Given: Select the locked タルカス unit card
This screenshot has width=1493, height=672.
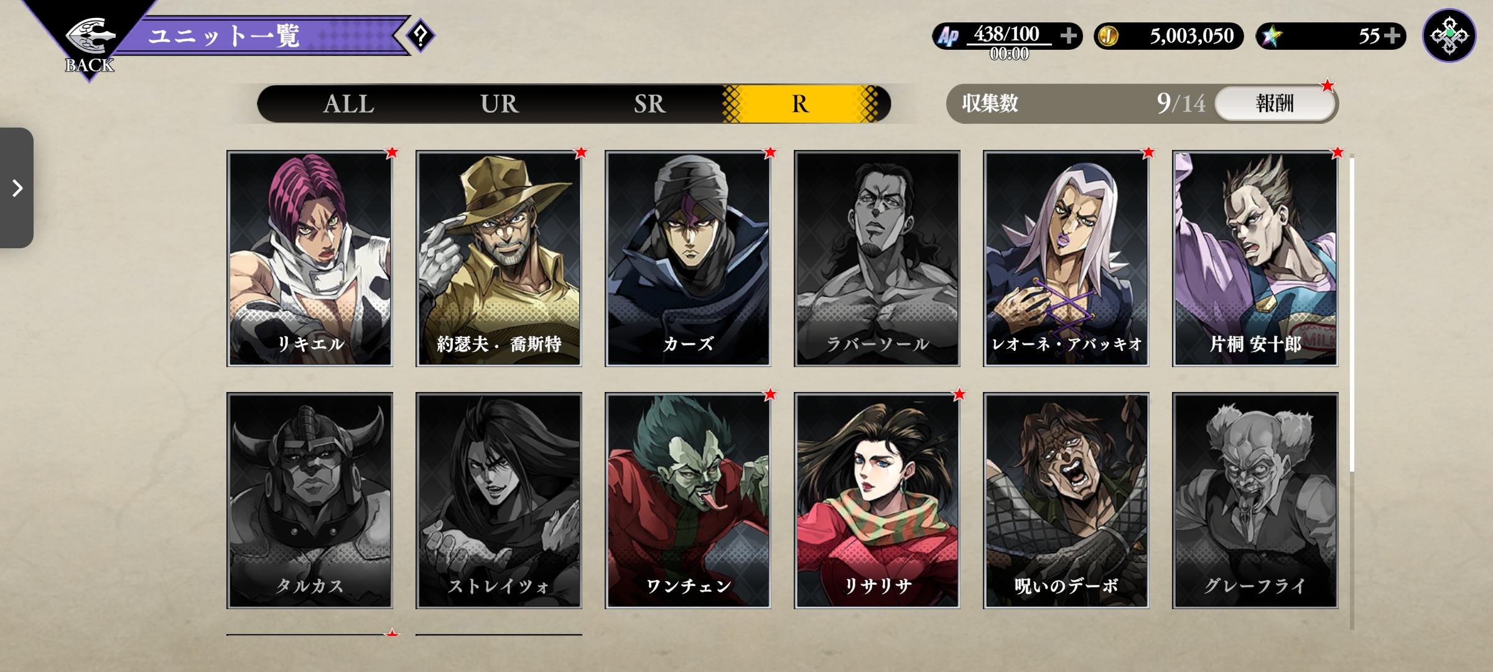Looking at the screenshot, I should [x=310, y=500].
